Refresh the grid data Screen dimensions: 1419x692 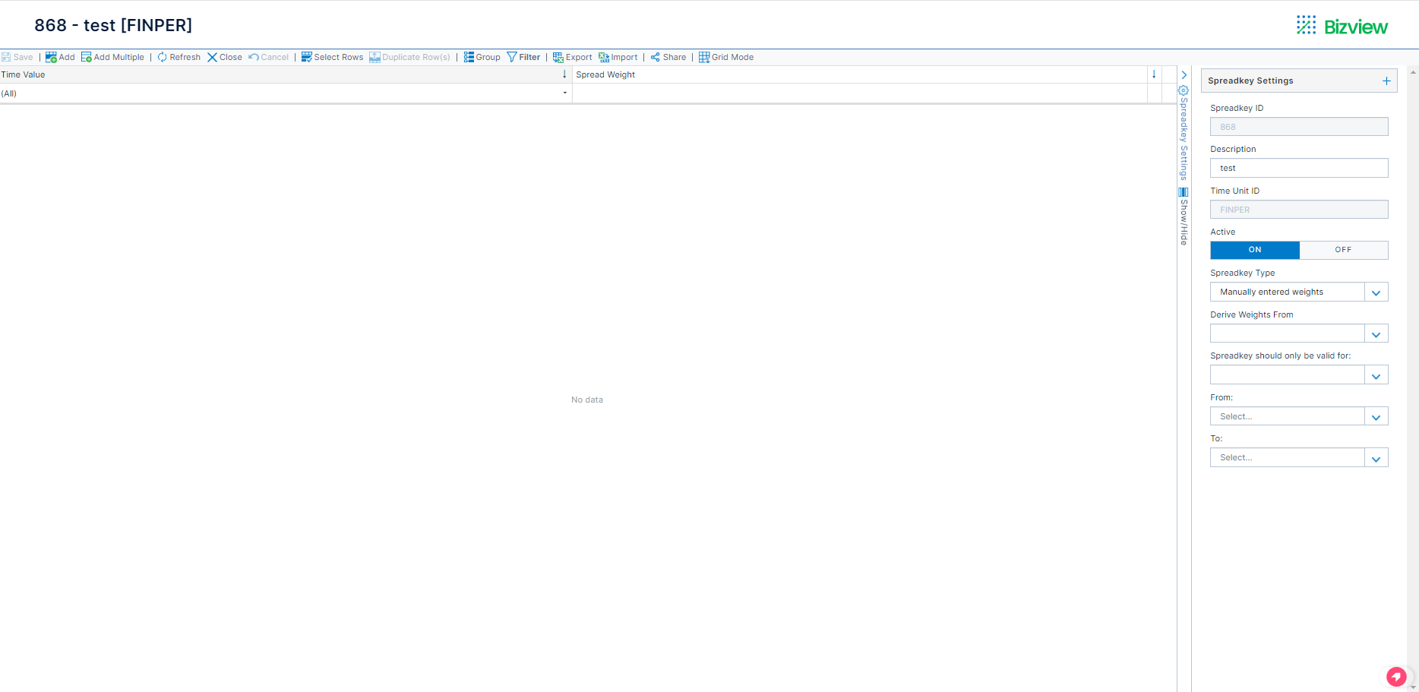179,57
